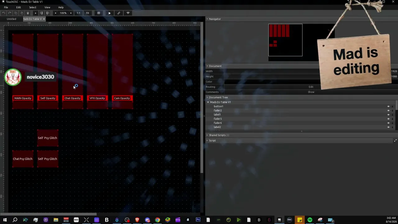Collapse the Navigator panel
This screenshot has width=398, height=224.
[x=207, y=19]
